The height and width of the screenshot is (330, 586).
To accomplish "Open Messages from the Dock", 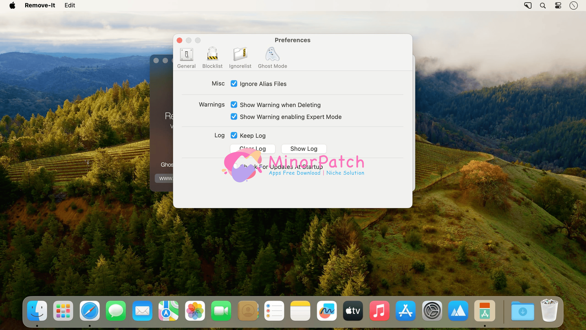I will [116, 311].
